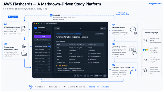
Task: Click the green success color dot
Action: pyautogui.click(x=145, y=50)
